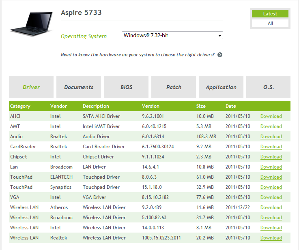Viewport: 299px width, 250px height.
Task: Switch to the Driver tab
Action: (x=31, y=87)
